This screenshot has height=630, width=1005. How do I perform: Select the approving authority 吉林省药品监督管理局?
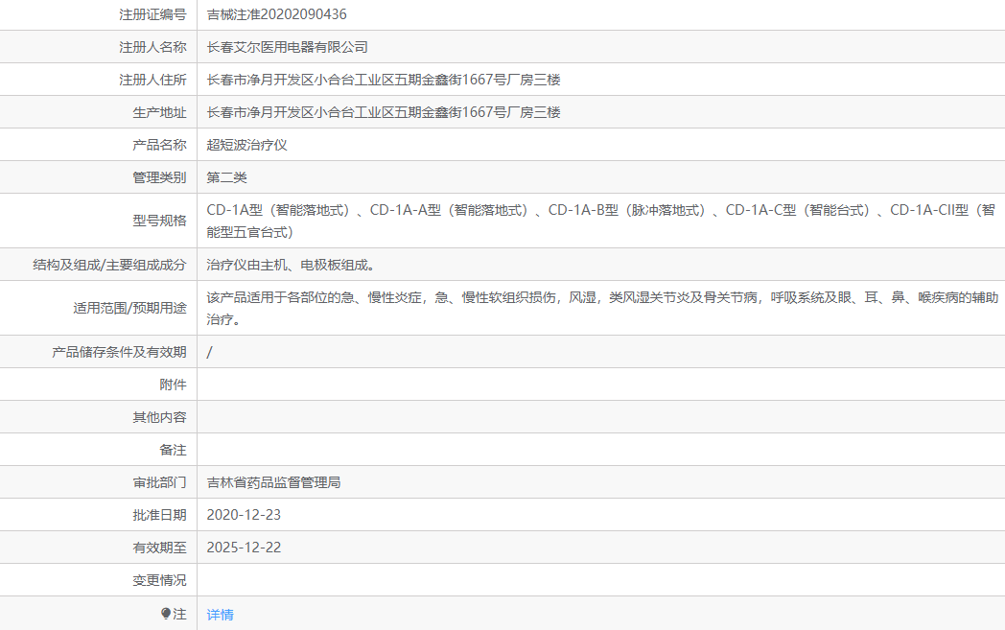click(x=273, y=482)
